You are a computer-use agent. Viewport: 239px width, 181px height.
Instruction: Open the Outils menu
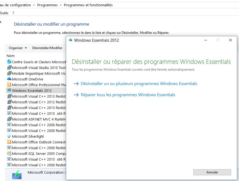[x=4, y=13]
